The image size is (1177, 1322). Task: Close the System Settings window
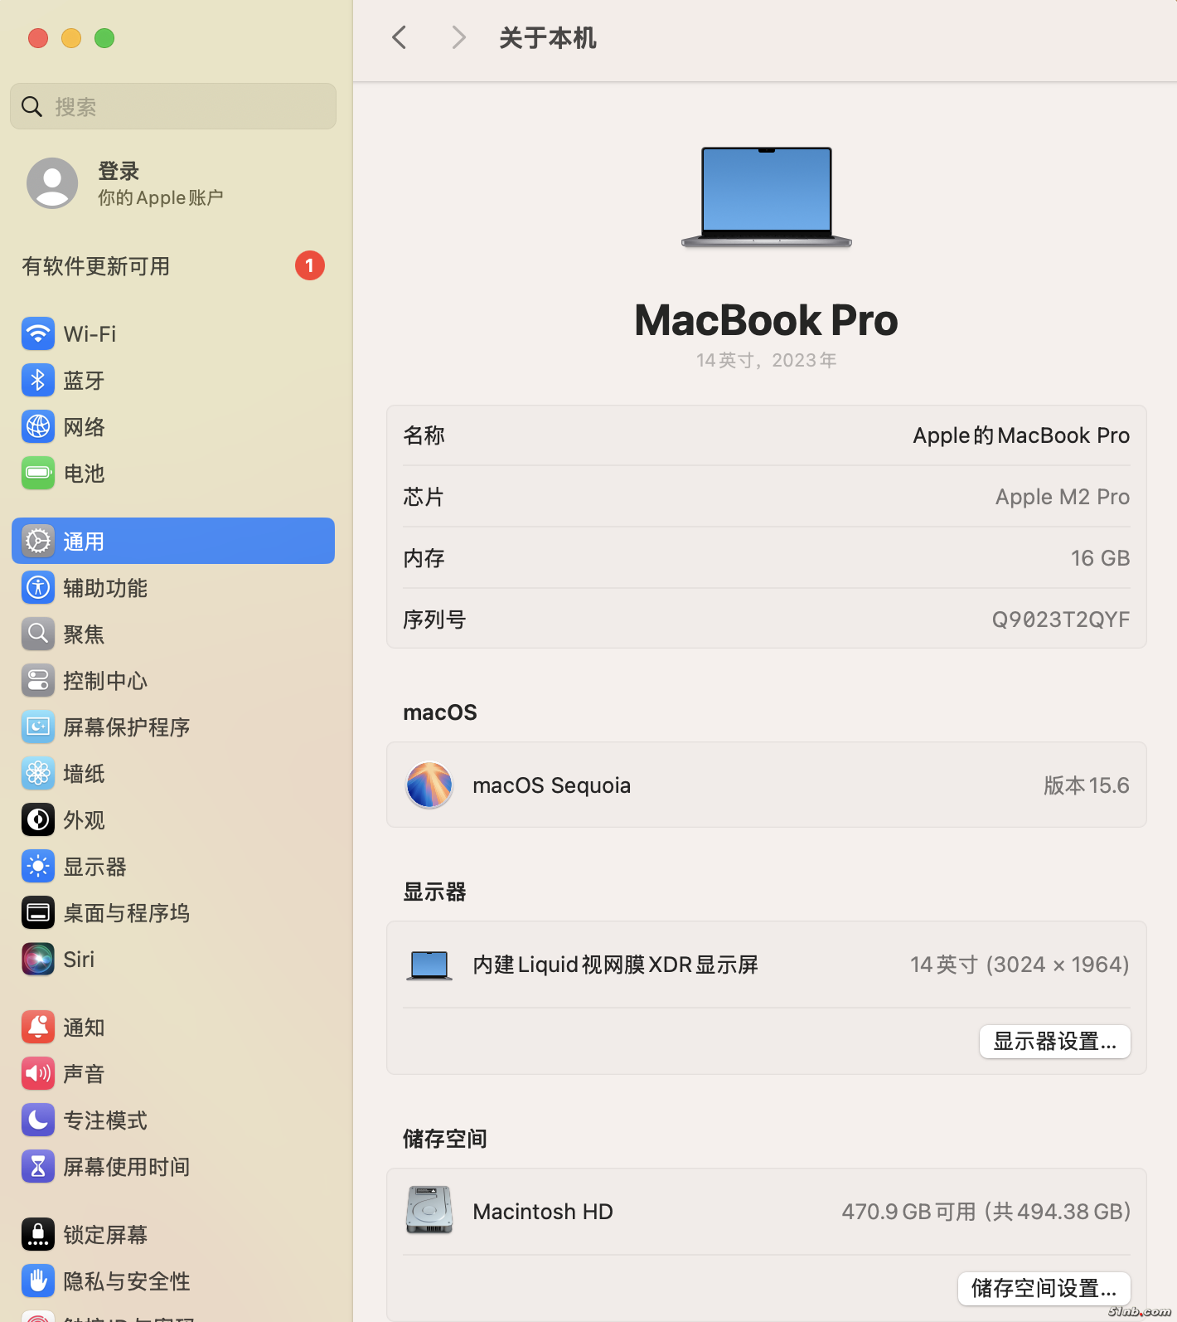38,38
